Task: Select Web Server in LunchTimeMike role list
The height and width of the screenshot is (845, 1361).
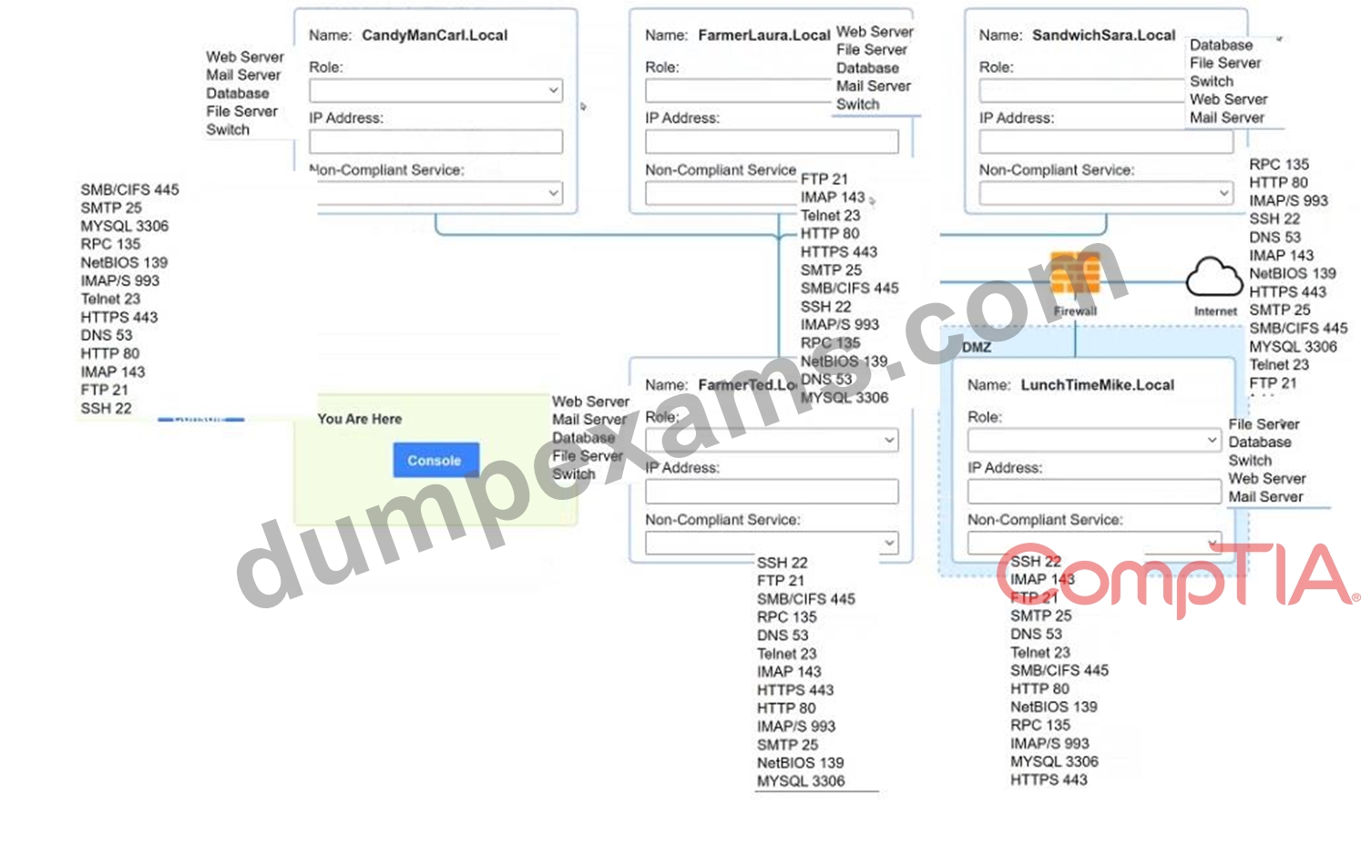Action: [1266, 478]
